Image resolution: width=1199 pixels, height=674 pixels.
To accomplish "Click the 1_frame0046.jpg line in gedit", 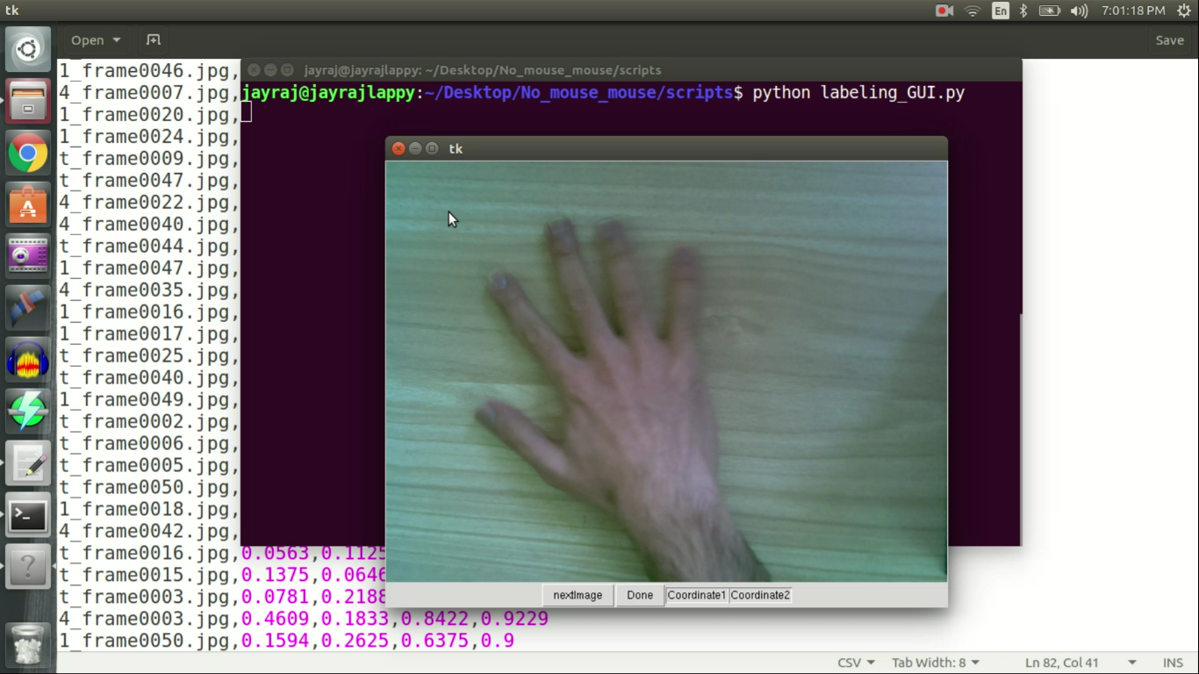I will coord(149,71).
